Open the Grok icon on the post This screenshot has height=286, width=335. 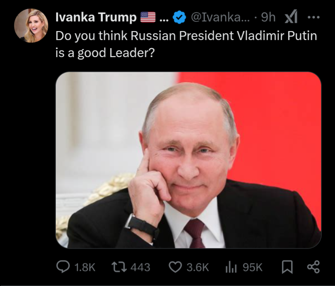coord(291,17)
